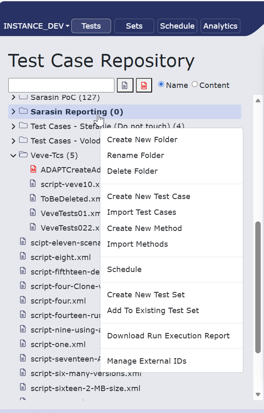264x413 pixels.
Task: Click the red method icon beside ADAPTCreateAd
Action: pyautogui.click(x=33, y=169)
